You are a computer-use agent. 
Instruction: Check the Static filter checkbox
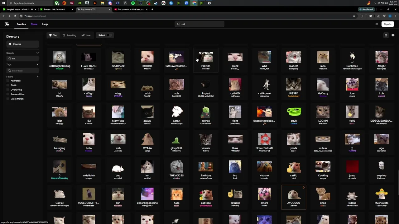pyautogui.click(x=8, y=85)
